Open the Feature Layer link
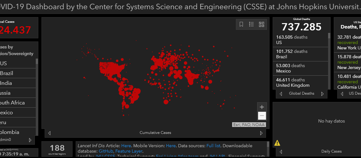 tap(129, 151)
